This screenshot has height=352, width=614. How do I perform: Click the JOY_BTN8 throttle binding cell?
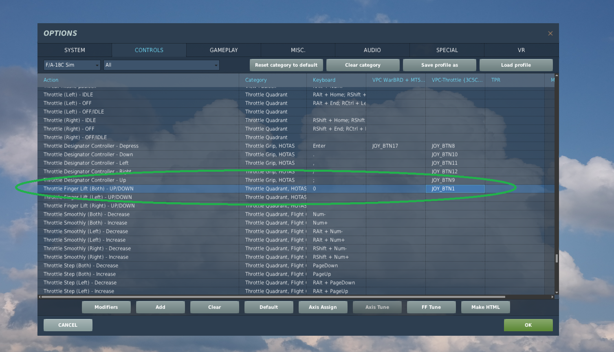pyautogui.click(x=455, y=146)
